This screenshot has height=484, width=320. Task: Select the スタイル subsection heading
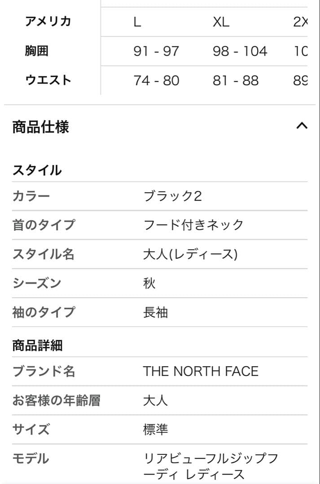[39, 170]
